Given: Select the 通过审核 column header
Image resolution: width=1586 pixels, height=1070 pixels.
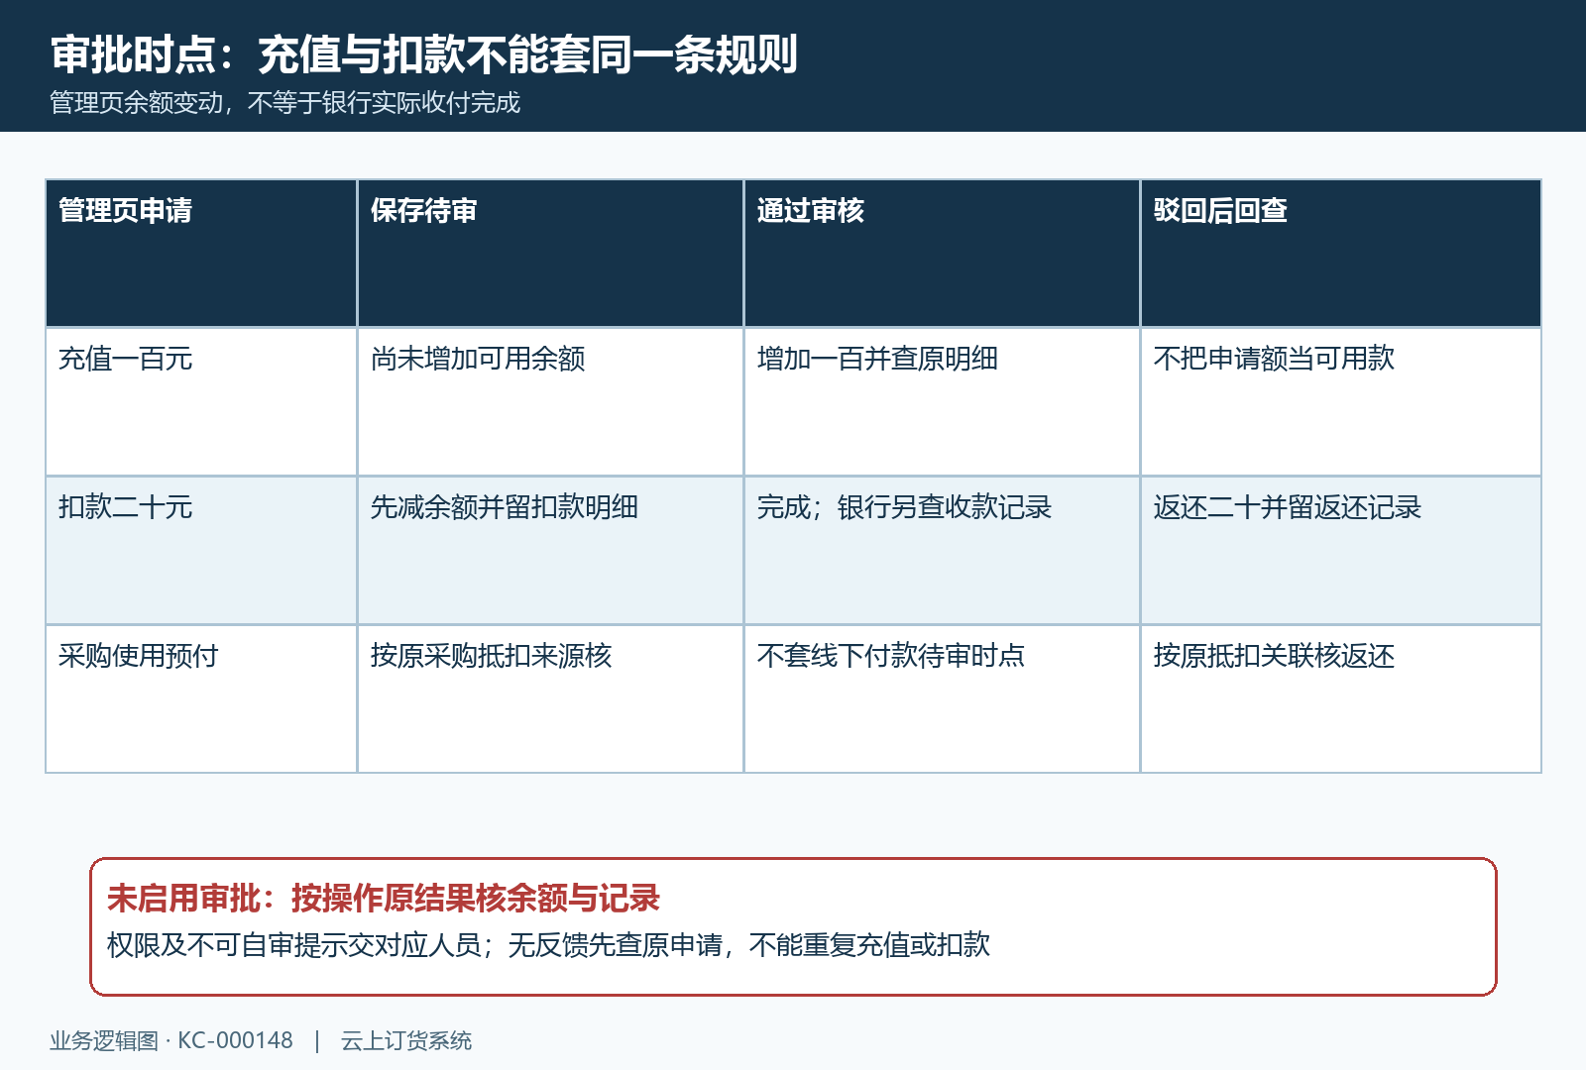Looking at the screenshot, I should point(942,254).
